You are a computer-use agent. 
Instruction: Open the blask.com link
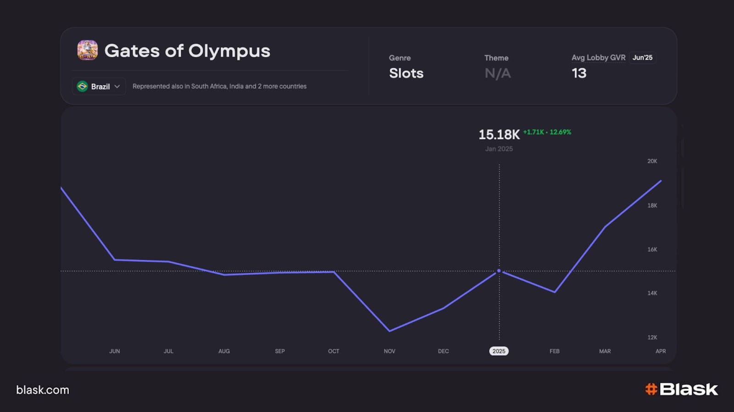pos(43,390)
